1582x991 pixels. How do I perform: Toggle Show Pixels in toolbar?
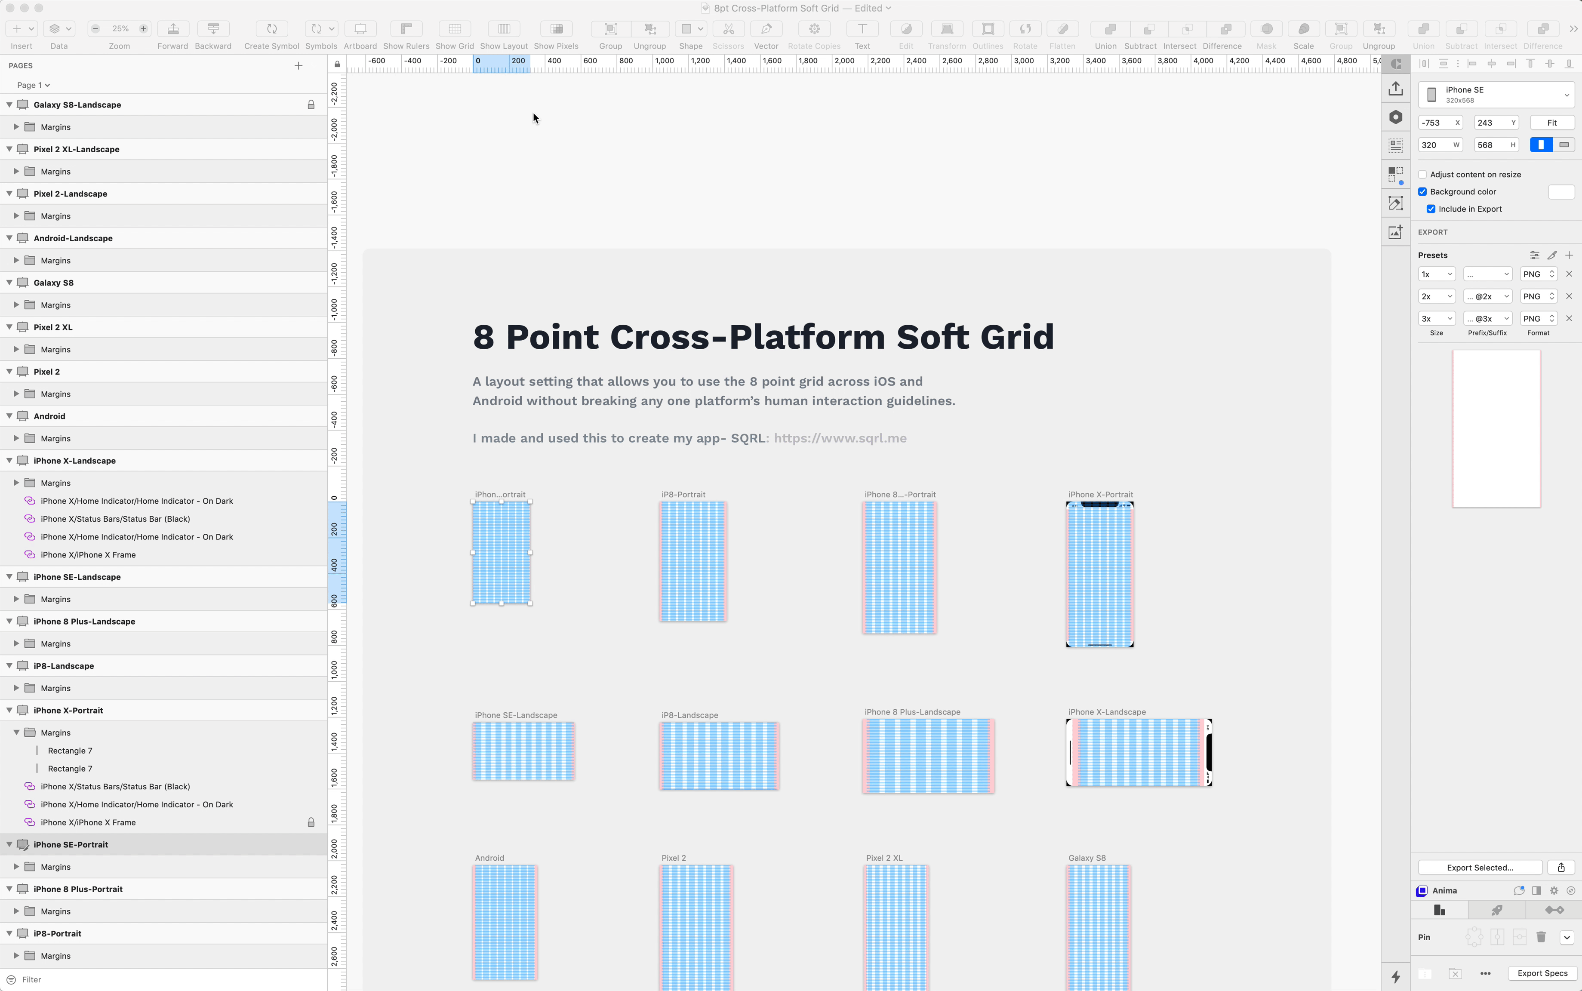click(x=557, y=29)
